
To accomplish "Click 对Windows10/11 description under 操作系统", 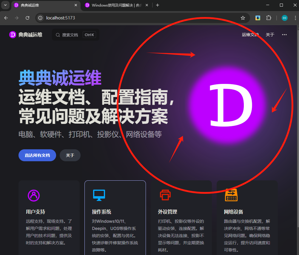I will point(115,236).
